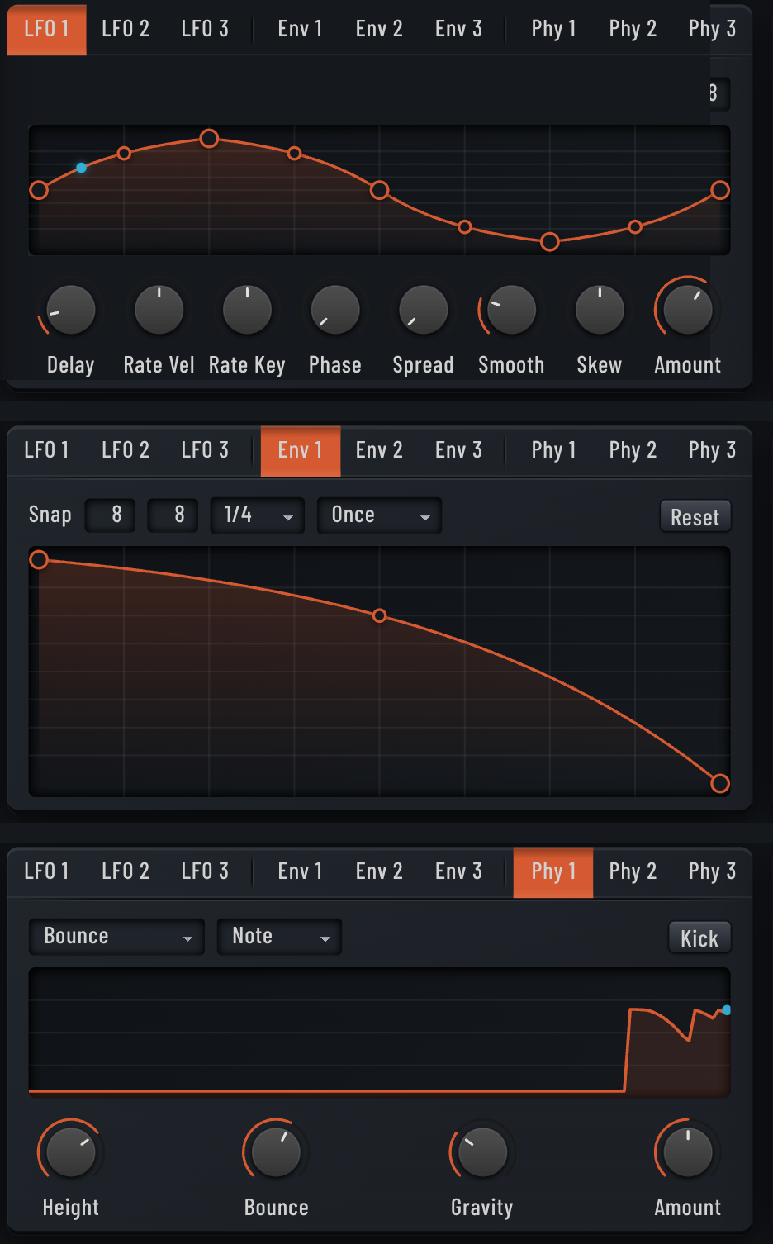Open Env 3 tab in the LFO 1 panel
773x1244 pixels.
pos(458,29)
